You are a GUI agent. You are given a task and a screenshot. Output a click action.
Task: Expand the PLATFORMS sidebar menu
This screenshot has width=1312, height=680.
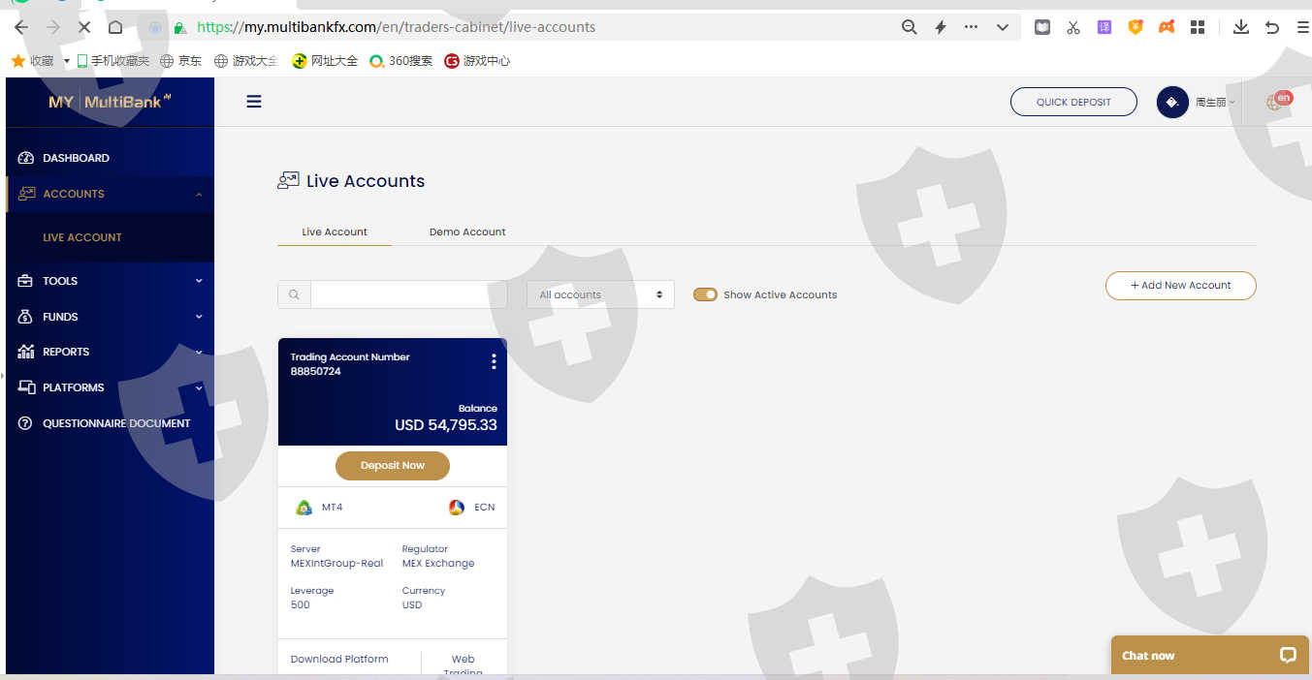[110, 387]
